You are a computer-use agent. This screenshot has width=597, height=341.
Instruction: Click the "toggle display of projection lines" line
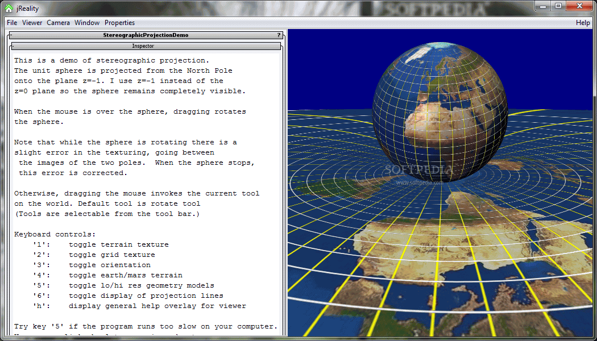pos(146,296)
